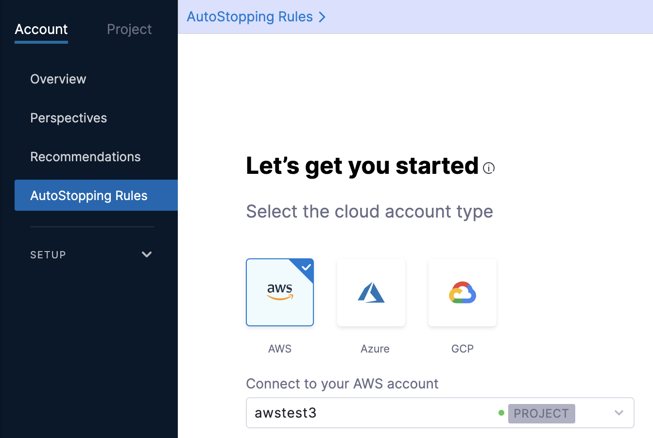Choose the Azure logo card
This screenshot has height=438, width=653.
[371, 292]
